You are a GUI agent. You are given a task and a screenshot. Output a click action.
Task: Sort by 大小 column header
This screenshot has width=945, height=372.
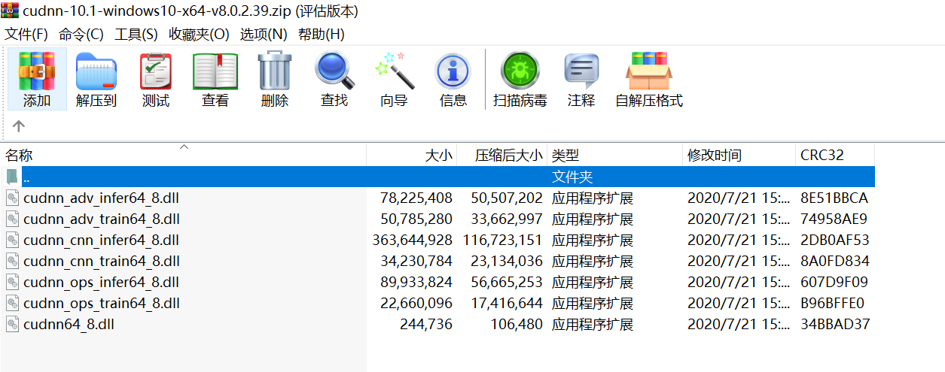tap(412, 156)
